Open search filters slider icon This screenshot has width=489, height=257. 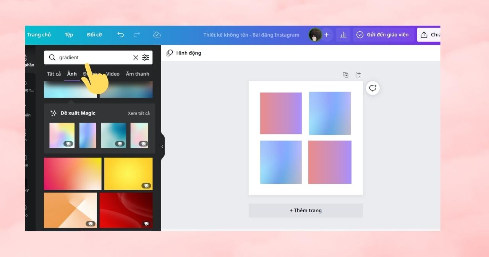[x=146, y=58]
